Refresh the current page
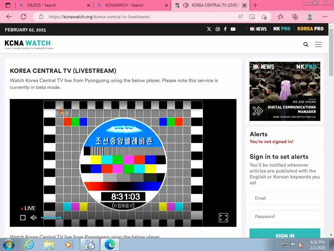This screenshot has height=251, width=334. coord(23,17)
